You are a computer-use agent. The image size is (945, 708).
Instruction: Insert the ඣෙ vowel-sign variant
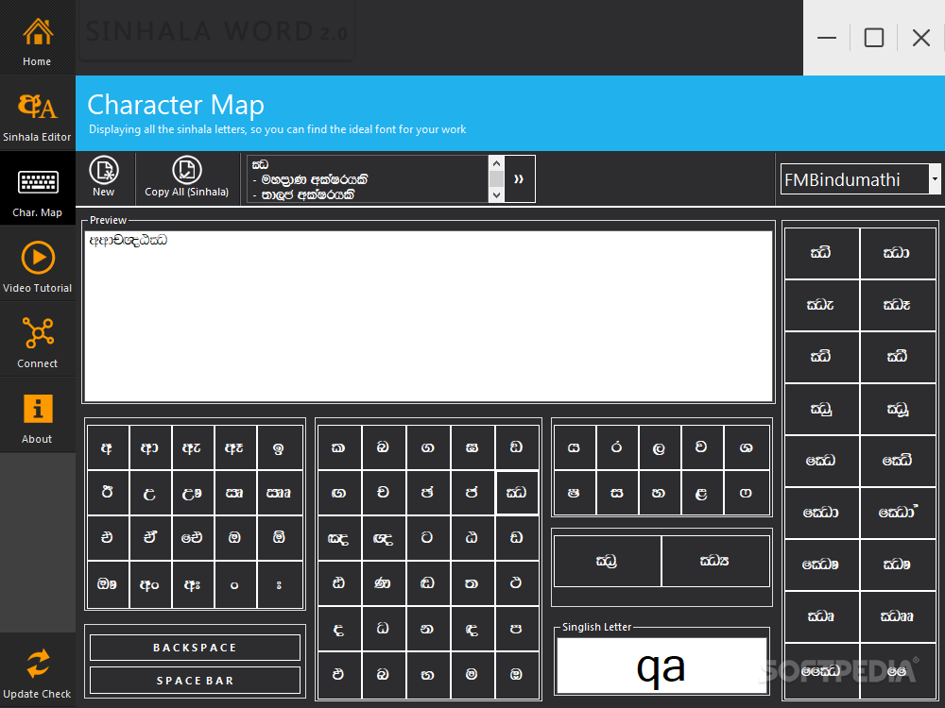pyautogui.click(x=821, y=461)
